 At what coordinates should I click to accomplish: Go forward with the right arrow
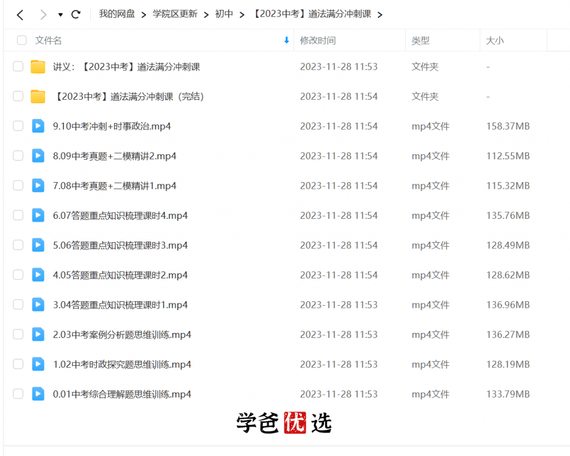coord(43,14)
